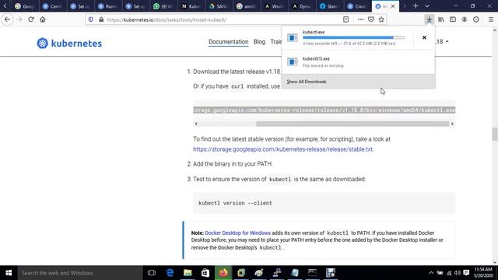Show sidebars toolbar icon
Screen dimensions: 498x280
click(453, 19)
